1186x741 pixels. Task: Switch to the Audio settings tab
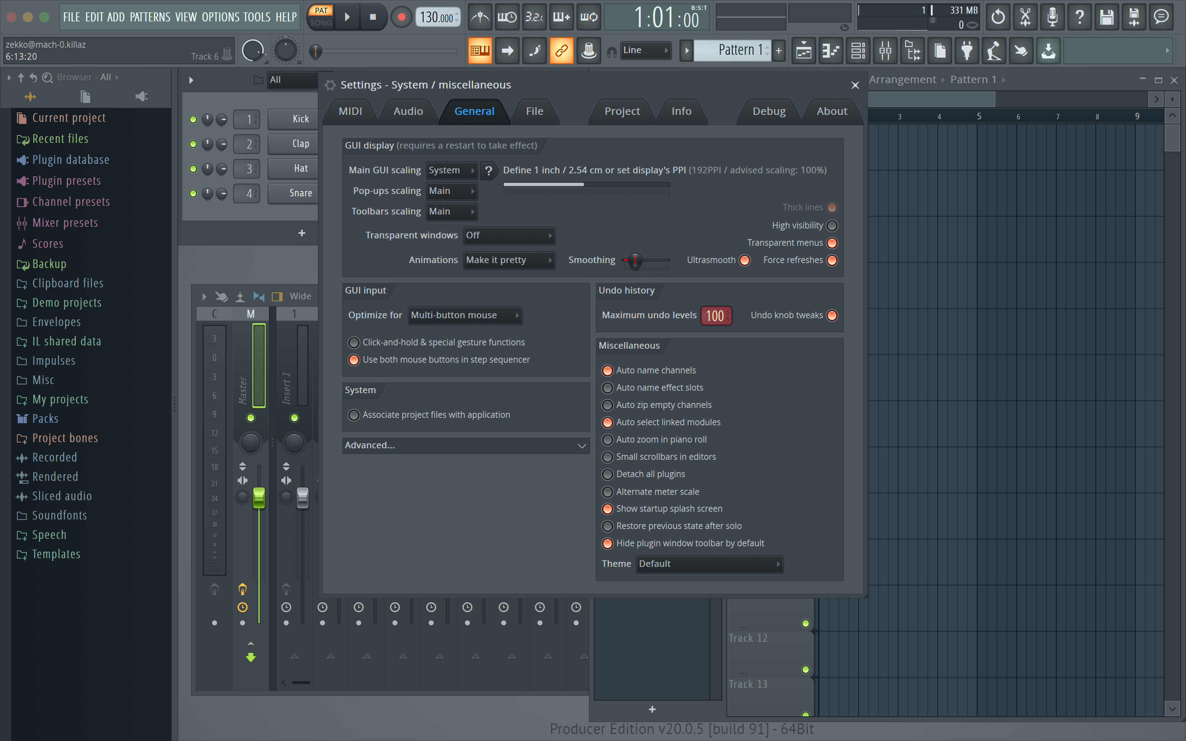tap(408, 112)
